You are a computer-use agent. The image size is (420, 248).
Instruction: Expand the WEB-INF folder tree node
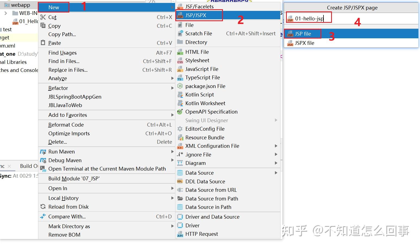[x=6, y=13]
